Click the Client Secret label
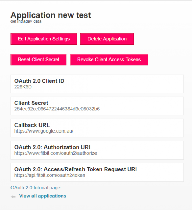This screenshot has width=192, height=210. click(x=31, y=103)
